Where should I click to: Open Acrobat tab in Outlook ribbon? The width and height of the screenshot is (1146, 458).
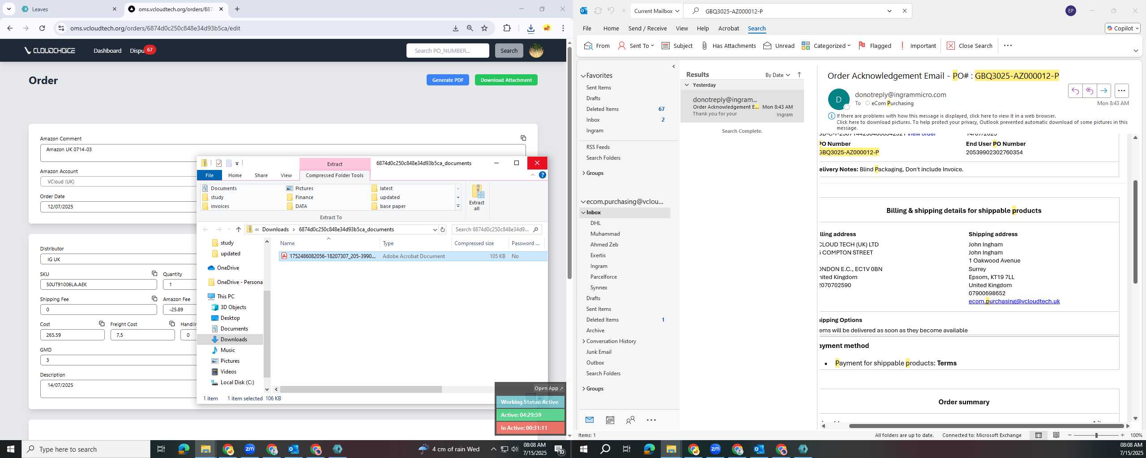coord(728,28)
